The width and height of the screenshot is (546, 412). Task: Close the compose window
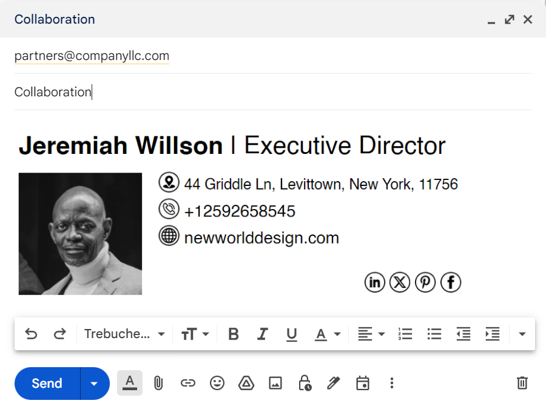pos(528,19)
